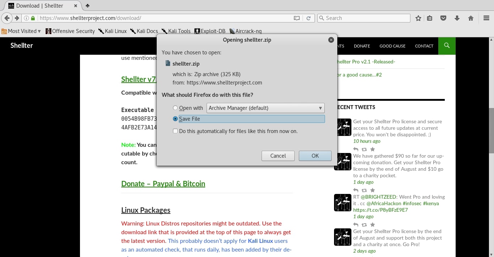Image resolution: width=494 pixels, height=257 pixels.
Task: Open a new tab with plus button
Action: click(x=88, y=5)
